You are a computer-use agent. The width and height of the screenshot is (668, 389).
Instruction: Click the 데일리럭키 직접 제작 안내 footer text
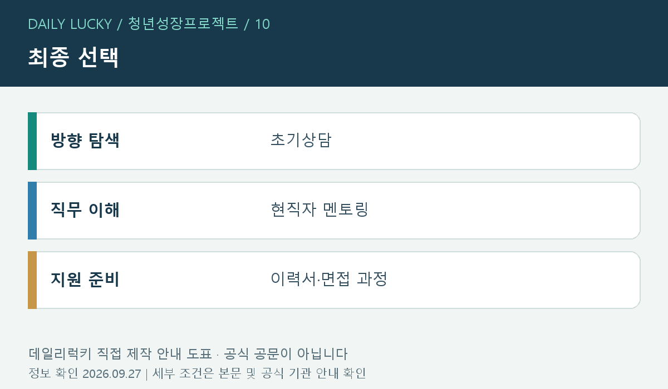[120, 354]
